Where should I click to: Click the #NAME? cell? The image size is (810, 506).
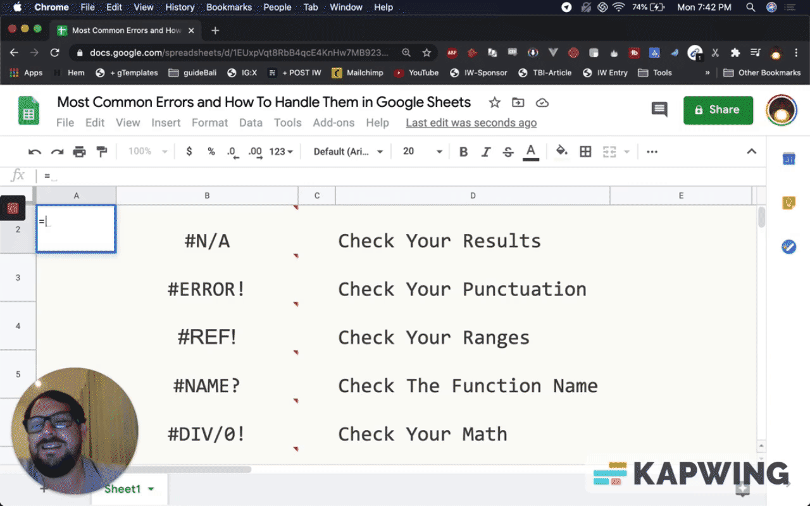click(x=207, y=386)
